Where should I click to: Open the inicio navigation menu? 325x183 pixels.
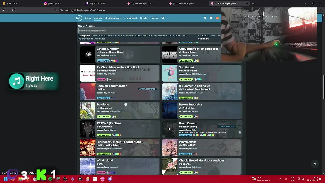(88, 18)
